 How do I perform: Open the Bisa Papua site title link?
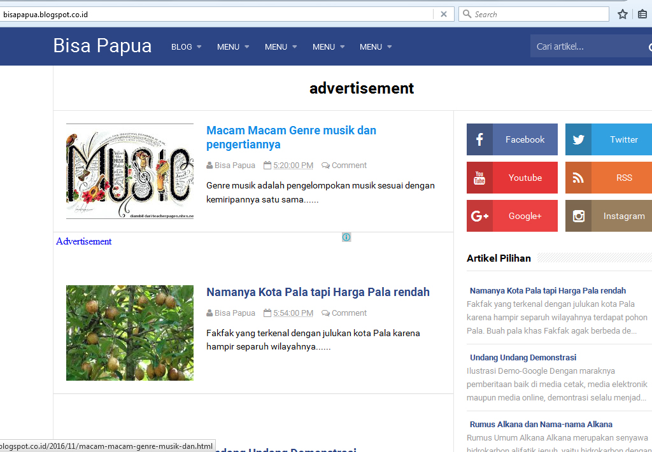coord(103,46)
